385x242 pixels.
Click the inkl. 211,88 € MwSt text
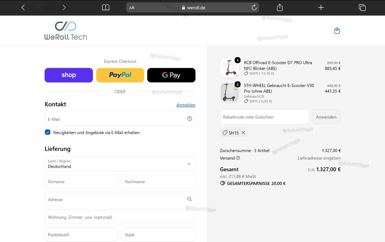point(238,176)
